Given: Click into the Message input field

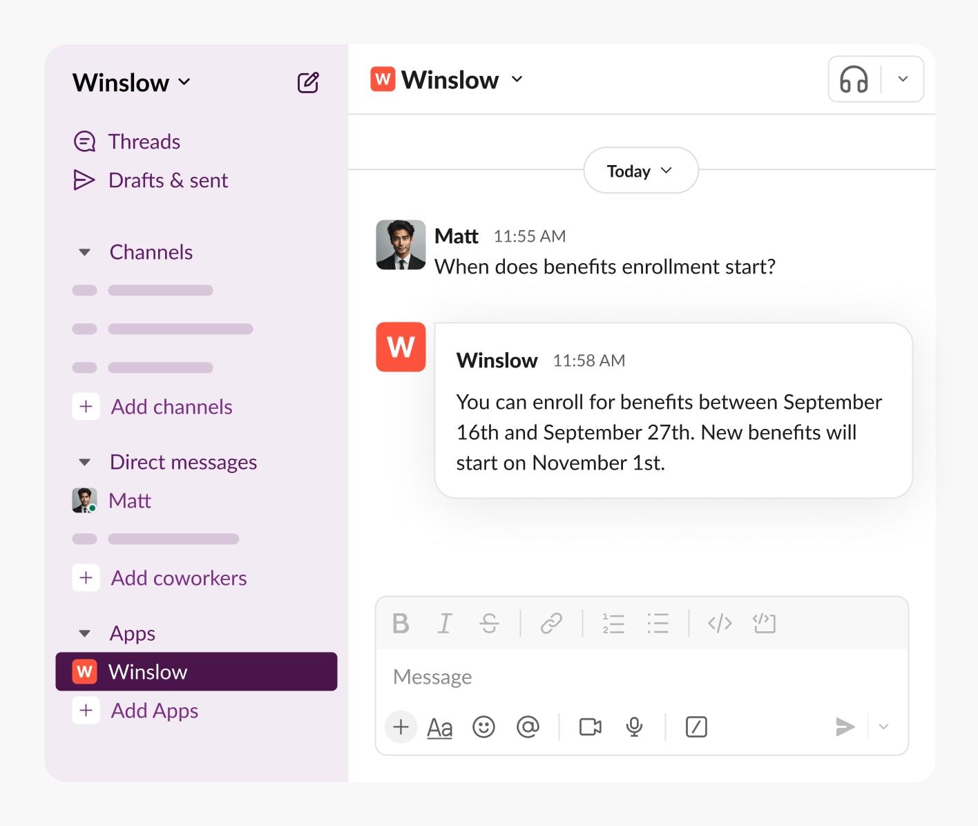Looking at the screenshot, I should [642, 677].
